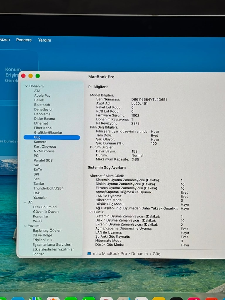The width and height of the screenshot is (225, 300).
Task: Click the Sistemin Güç Ayarları heading
Action: coord(107,168)
